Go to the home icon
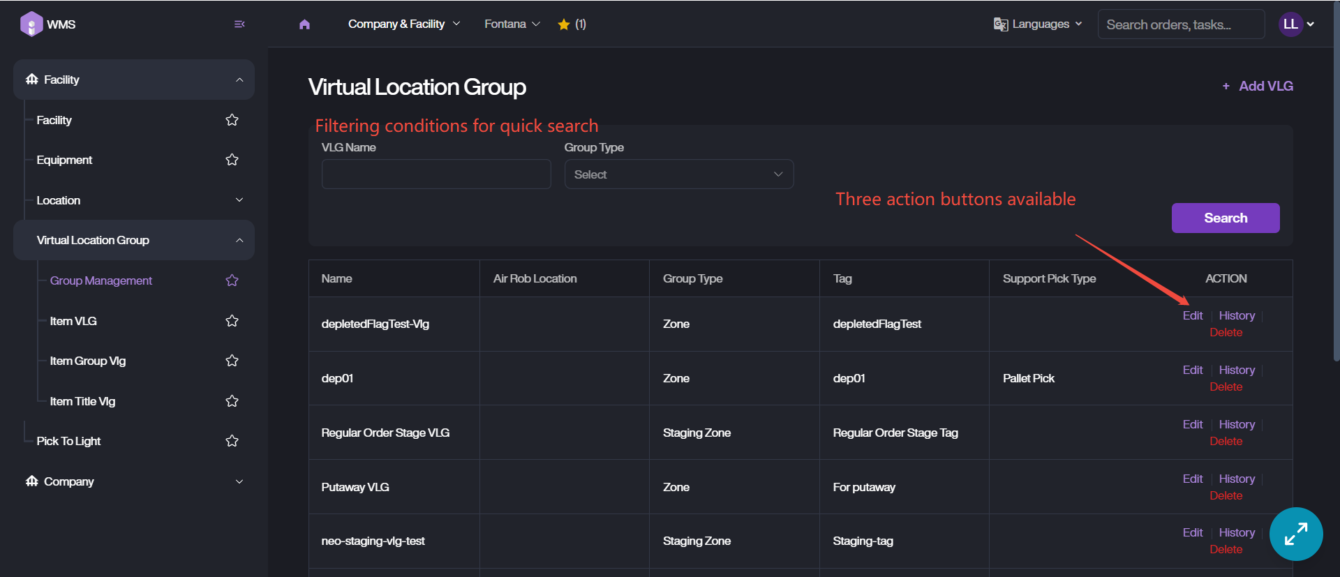The image size is (1340, 577). 304,24
